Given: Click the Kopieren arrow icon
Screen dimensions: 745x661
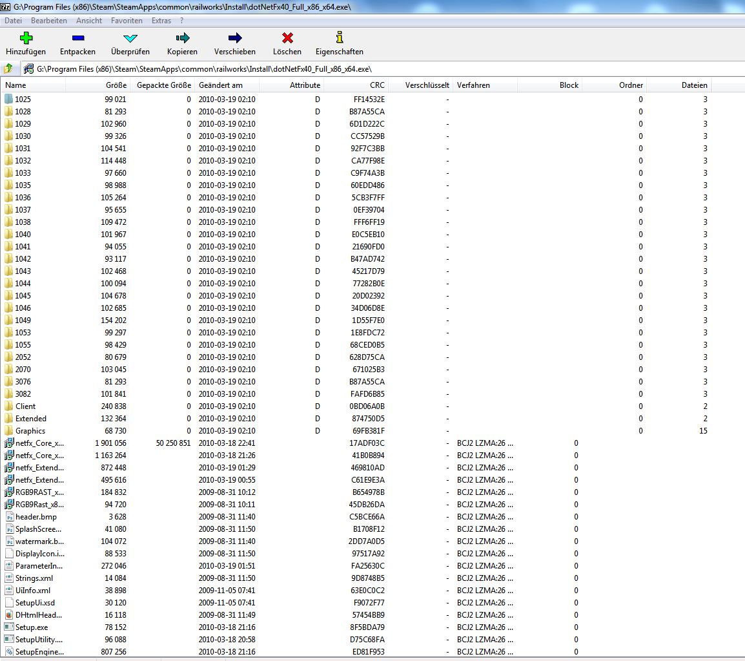Looking at the screenshot, I should [183, 37].
